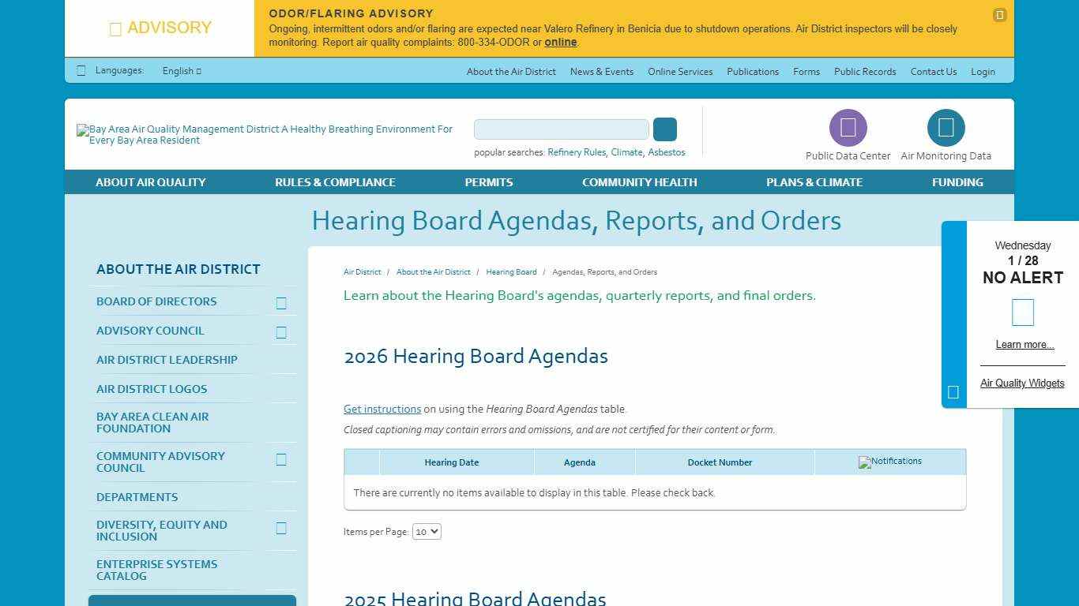Toggle the Board of Directors submenu
Screen dimensions: 1079x606
click(282, 301)
